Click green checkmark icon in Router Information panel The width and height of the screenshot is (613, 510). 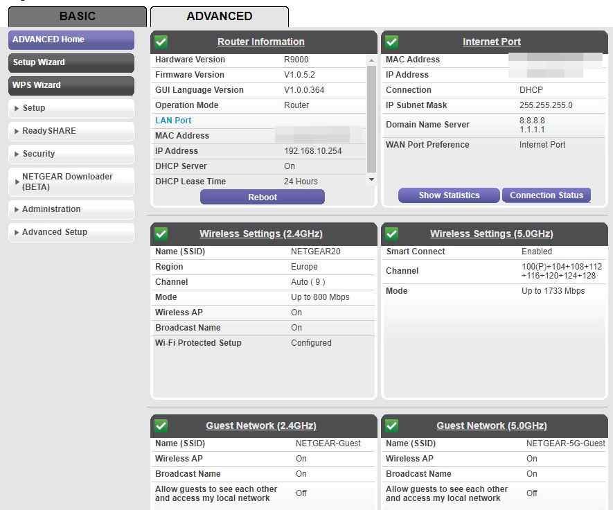(161, 42)
